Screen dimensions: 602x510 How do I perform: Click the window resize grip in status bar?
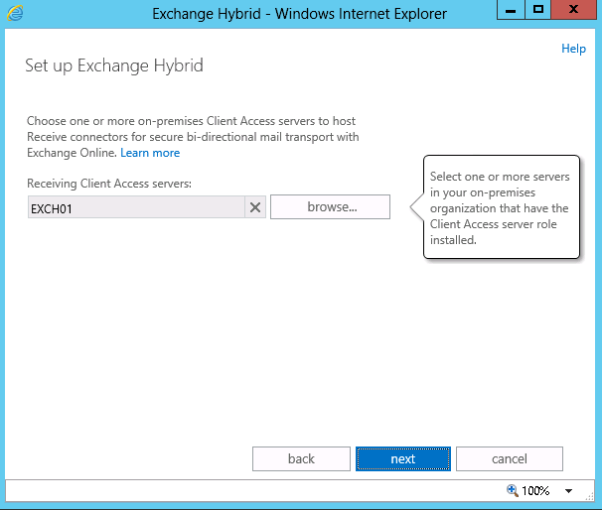pos(589,496)
